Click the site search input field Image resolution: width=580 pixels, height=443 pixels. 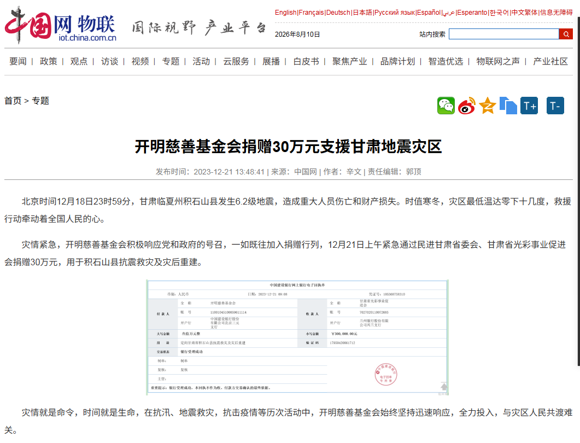pyautogui.click(x=504, y=34)
